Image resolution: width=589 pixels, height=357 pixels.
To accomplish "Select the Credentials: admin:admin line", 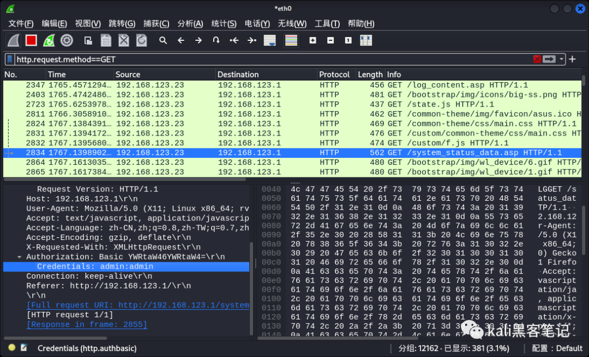I will [x=126, y=267].
